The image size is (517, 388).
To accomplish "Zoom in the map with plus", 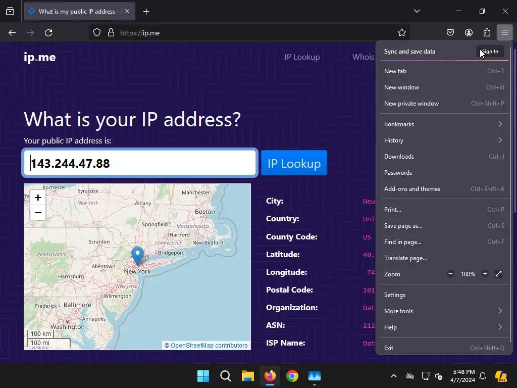I will click(38, 198).
